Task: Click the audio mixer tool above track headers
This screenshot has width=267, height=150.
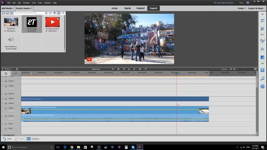Action: tap(6, 73)
